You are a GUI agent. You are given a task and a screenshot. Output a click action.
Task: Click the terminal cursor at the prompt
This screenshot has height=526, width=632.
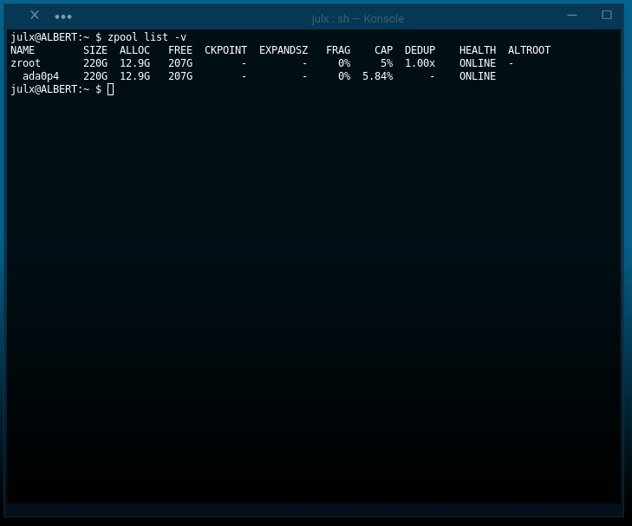(111, 89)
